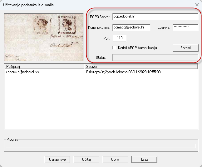The height and width of the screenshot is (167, 202).
Task: Click the empty Status field
Action: point(155,57)
